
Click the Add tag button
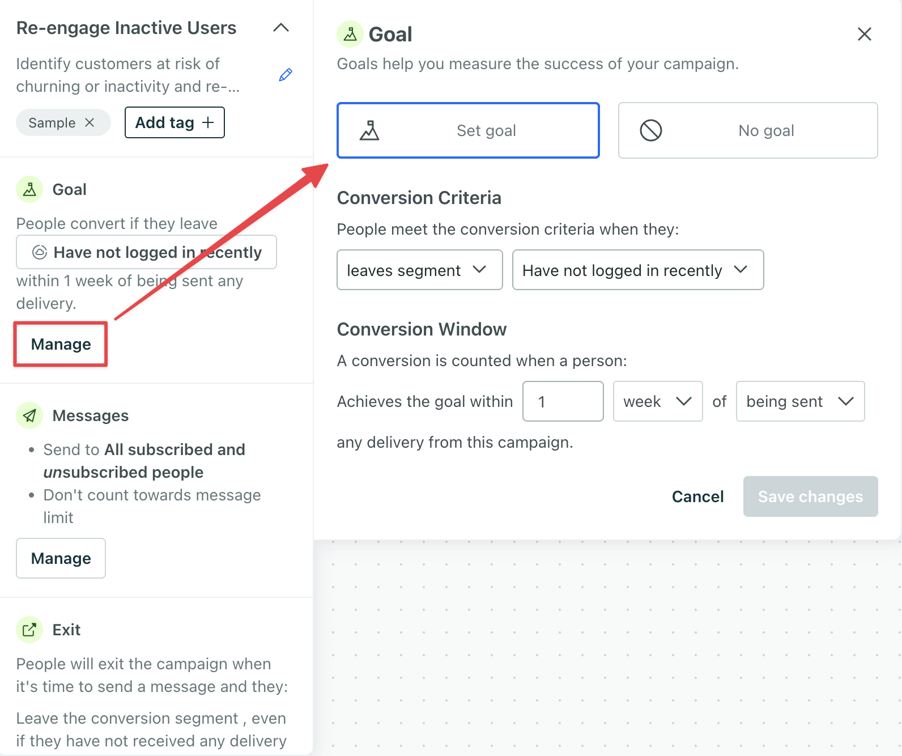click(x=175, y=122)
